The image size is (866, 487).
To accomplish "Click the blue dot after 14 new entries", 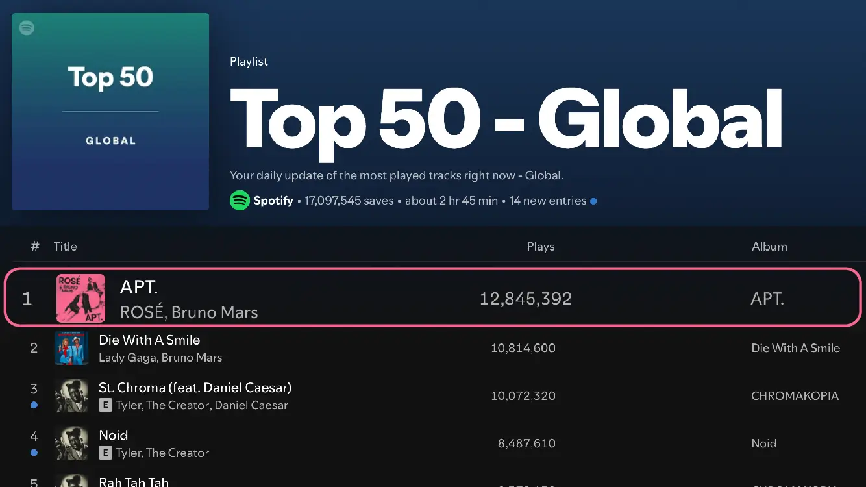I will pyautogui.click(x=593, y=201).
